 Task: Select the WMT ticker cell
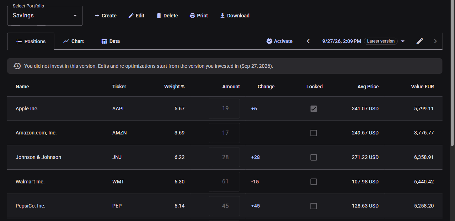click(118, 182)
